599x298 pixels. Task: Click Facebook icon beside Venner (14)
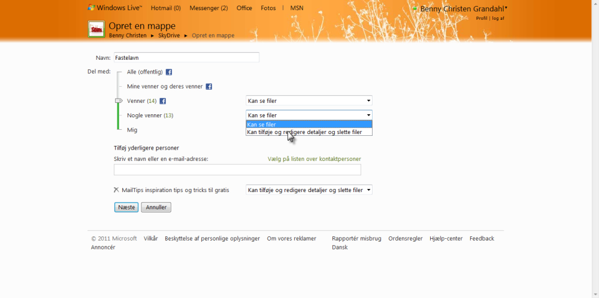[162, 101]
